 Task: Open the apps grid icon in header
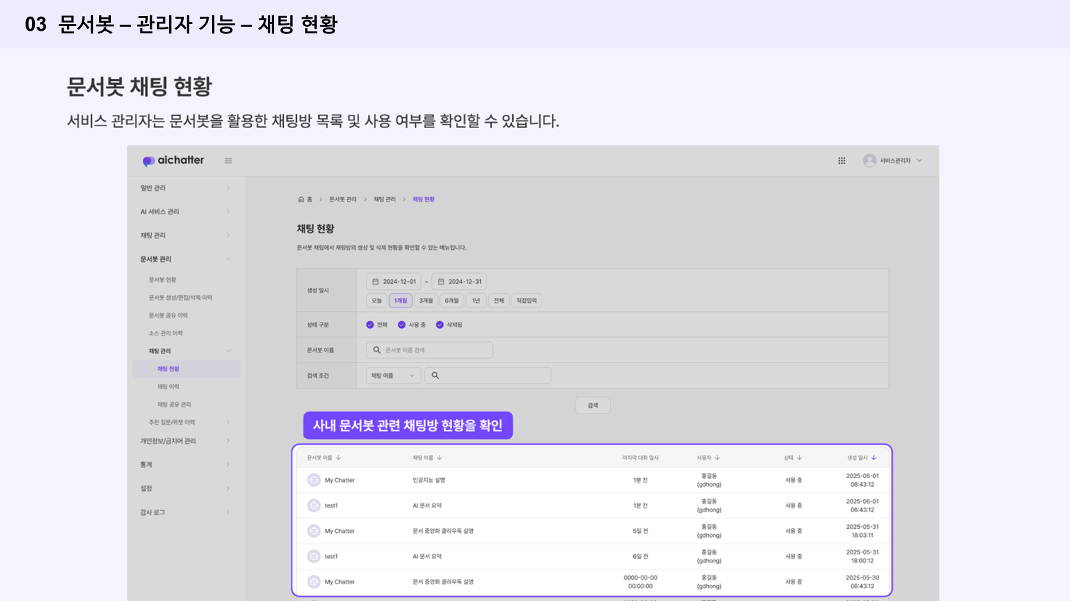click(x=841, y=161)
